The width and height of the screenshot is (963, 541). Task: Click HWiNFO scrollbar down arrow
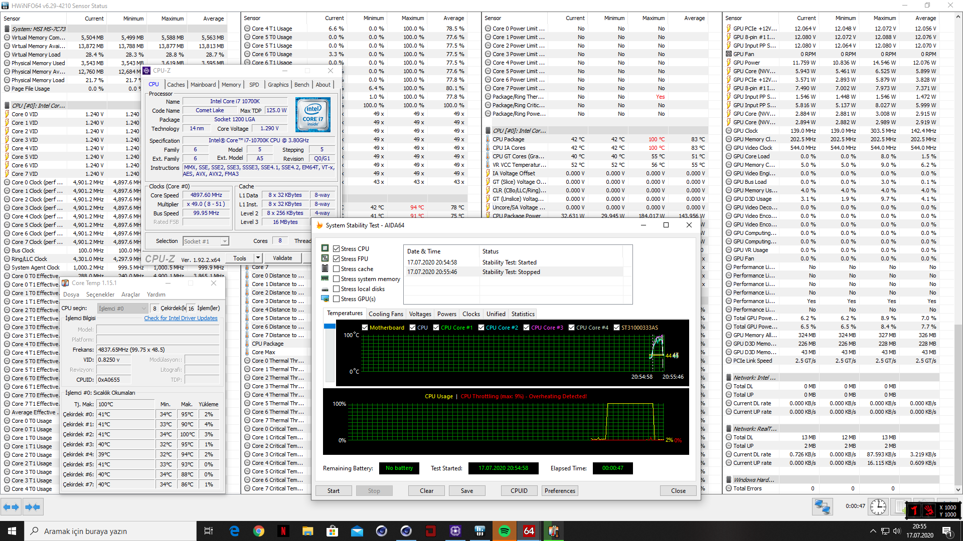(x=958, y=489)
